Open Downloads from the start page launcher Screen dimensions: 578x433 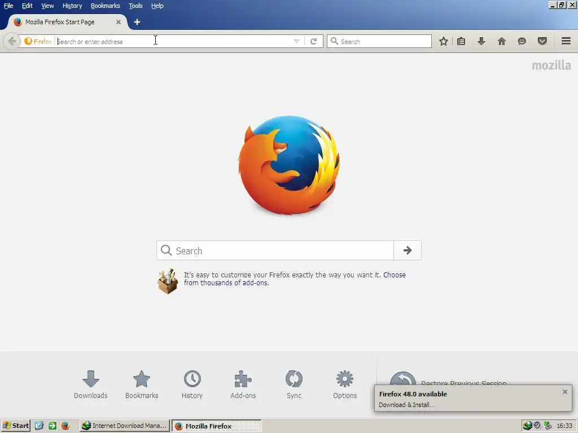coord(91,385)
